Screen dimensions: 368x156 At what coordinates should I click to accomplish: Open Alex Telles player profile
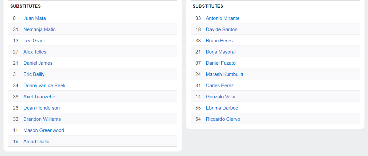point(35,52)
